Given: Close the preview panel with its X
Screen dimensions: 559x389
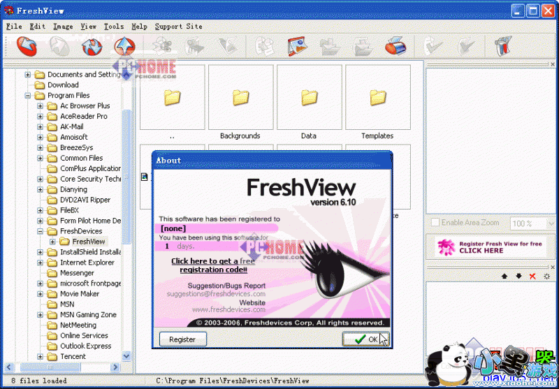Looking at the screenshot, I should [x=553, y=64].
